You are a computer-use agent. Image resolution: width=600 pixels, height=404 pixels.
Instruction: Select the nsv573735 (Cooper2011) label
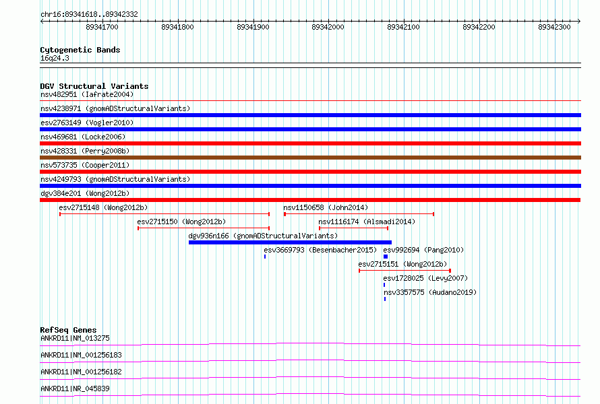[x=85, y=165]
